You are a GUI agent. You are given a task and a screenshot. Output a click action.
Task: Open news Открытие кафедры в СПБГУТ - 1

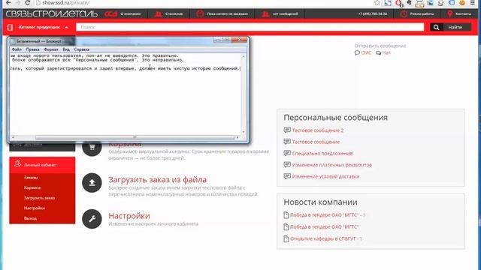325,238
